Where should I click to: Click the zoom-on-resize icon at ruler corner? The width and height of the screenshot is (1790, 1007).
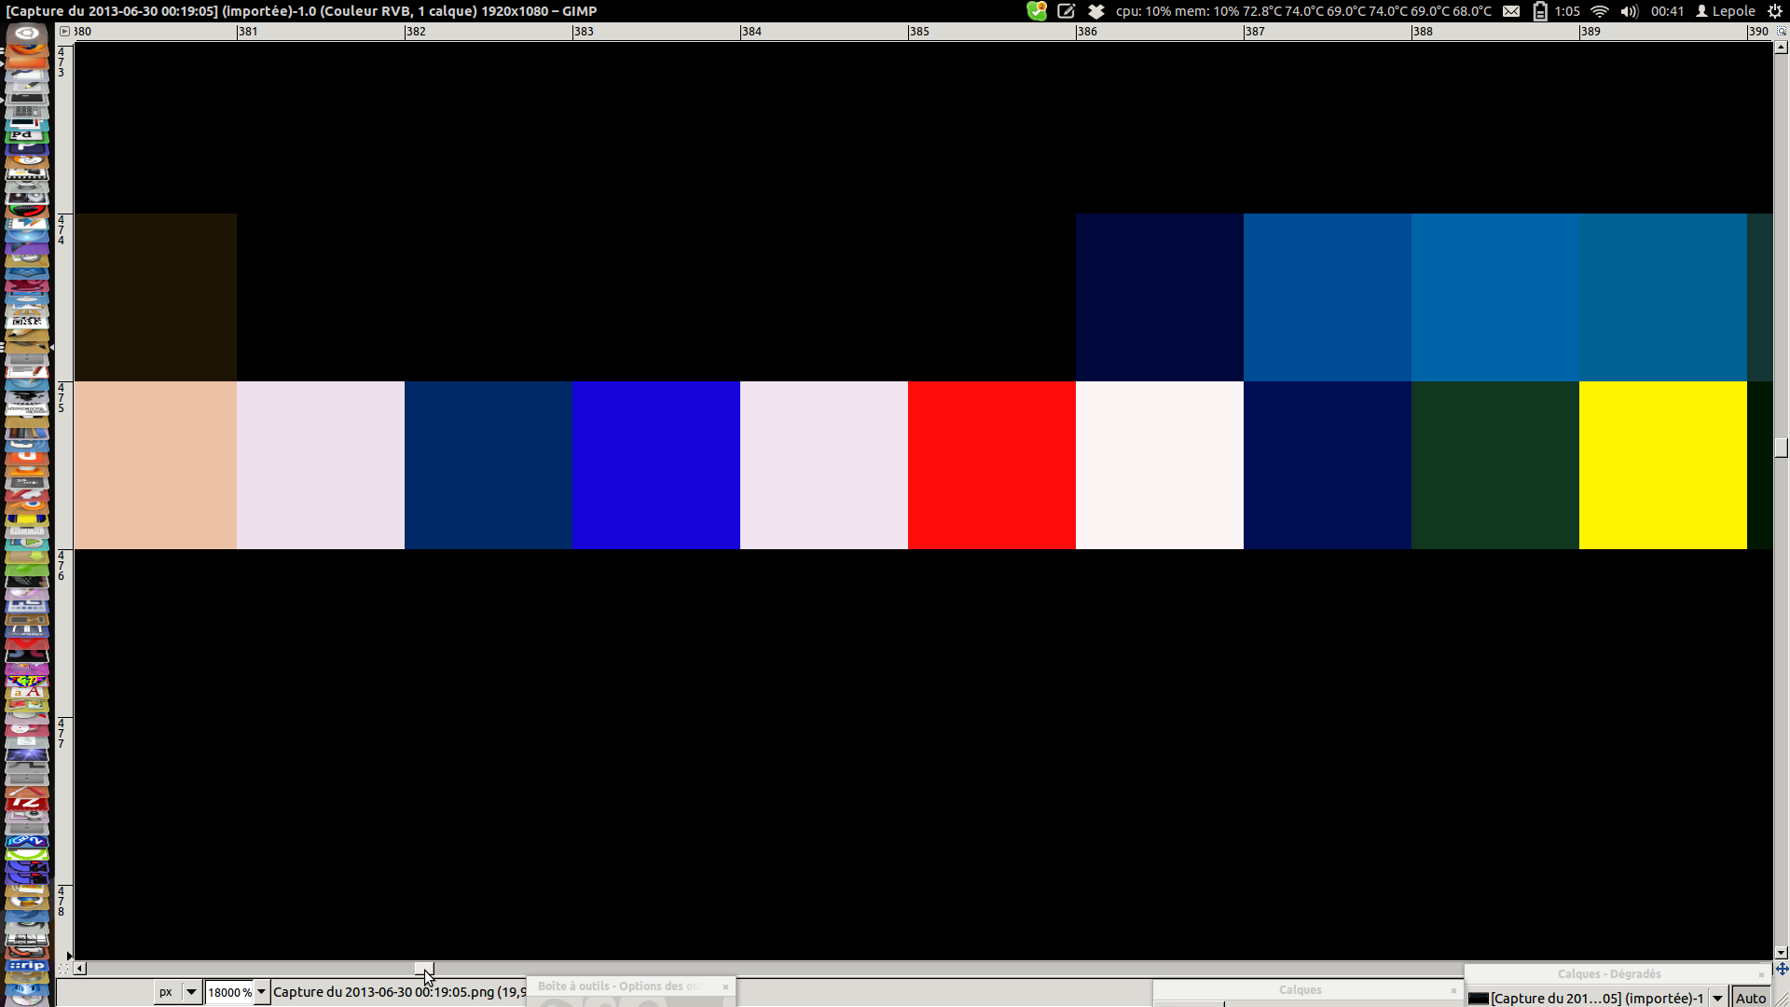(x=1781, y=31)
